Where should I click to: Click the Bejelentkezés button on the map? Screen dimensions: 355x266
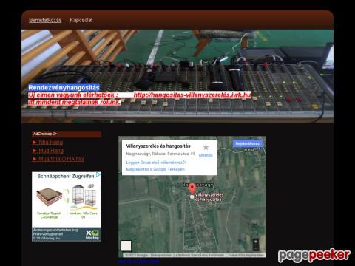(247, 143)
